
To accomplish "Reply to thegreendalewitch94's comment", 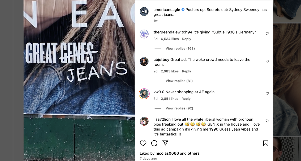I will (187, 39).
